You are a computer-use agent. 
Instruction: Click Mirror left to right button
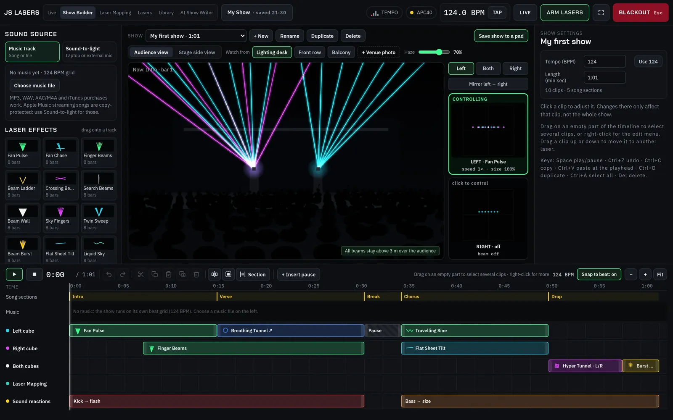[x=488, y=84]
